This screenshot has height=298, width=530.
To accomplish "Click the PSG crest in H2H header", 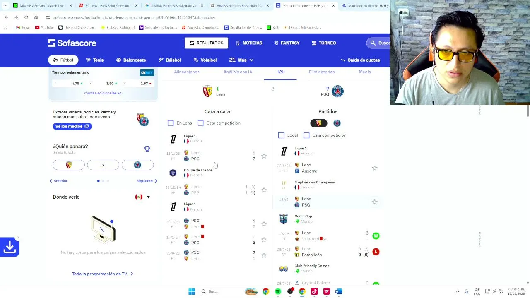I will pos(337,91).
